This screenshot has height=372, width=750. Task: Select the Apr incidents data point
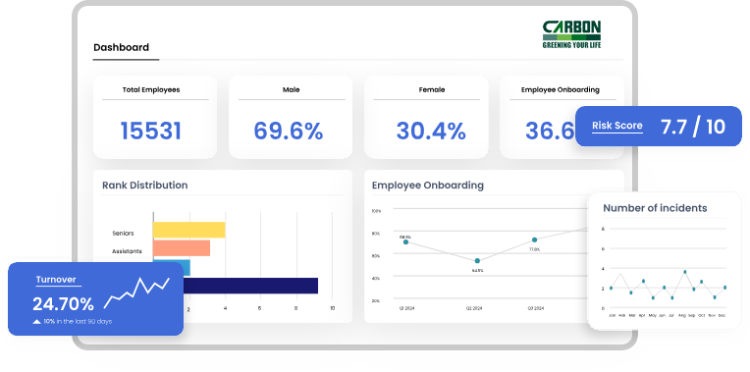click(x=643, y=281)
